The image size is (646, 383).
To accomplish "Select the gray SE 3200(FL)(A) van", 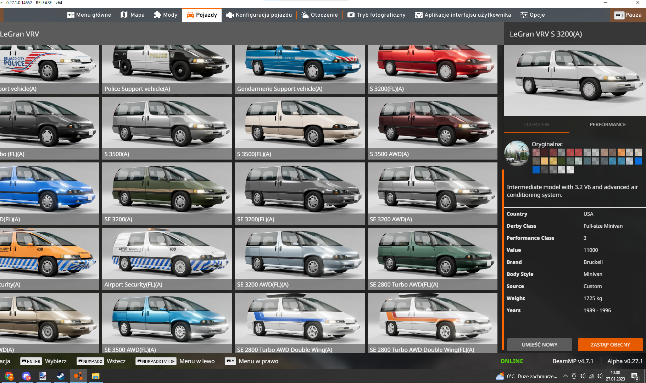I will pyautogui.click(x=300, y=194).
